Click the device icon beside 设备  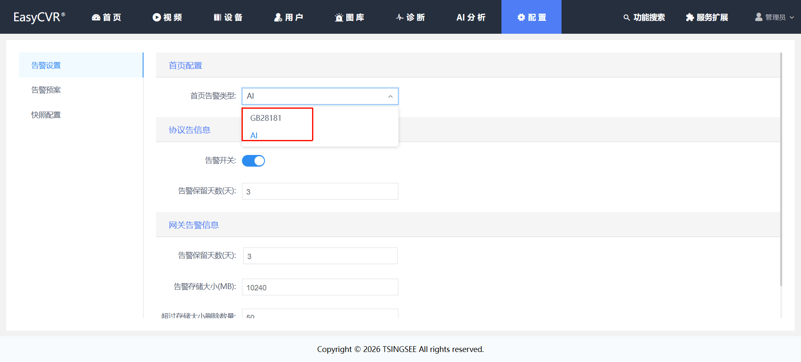pos(217,17)
